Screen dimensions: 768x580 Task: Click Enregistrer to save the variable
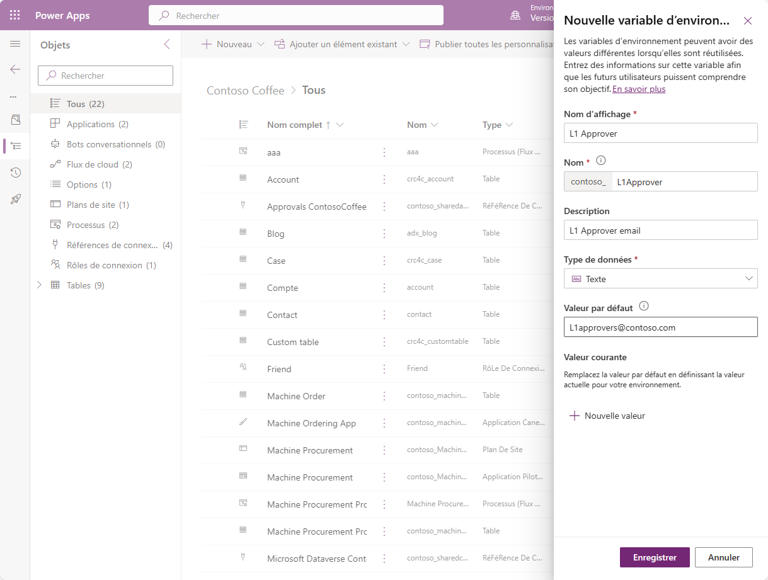coord(655,557)
